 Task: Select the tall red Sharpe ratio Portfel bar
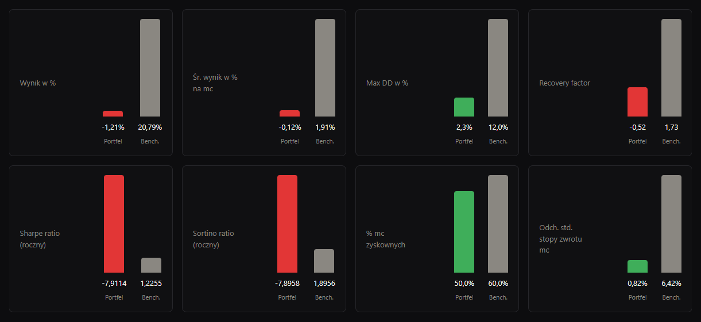(114, 224)
